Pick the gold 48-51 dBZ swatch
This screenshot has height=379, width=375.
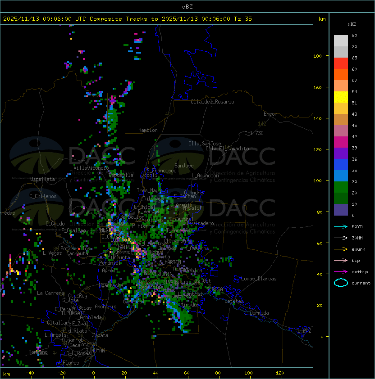point(341,108)
